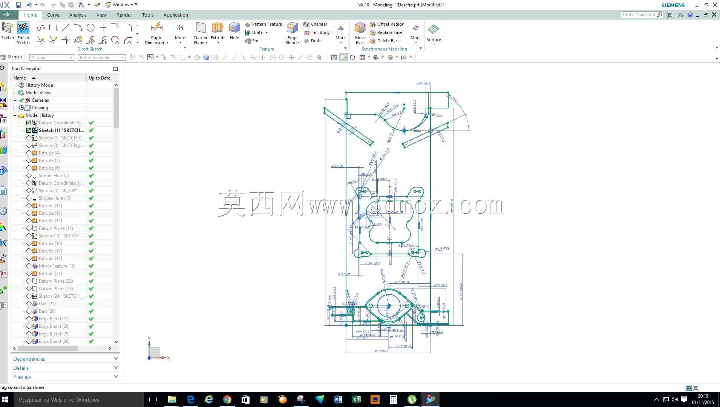Switch to the Curve tab

click(53, 15)
